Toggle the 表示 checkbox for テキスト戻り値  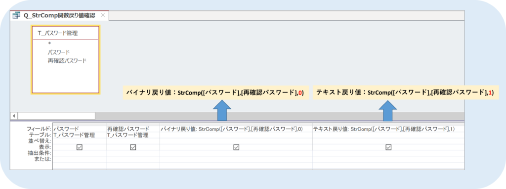388,147
